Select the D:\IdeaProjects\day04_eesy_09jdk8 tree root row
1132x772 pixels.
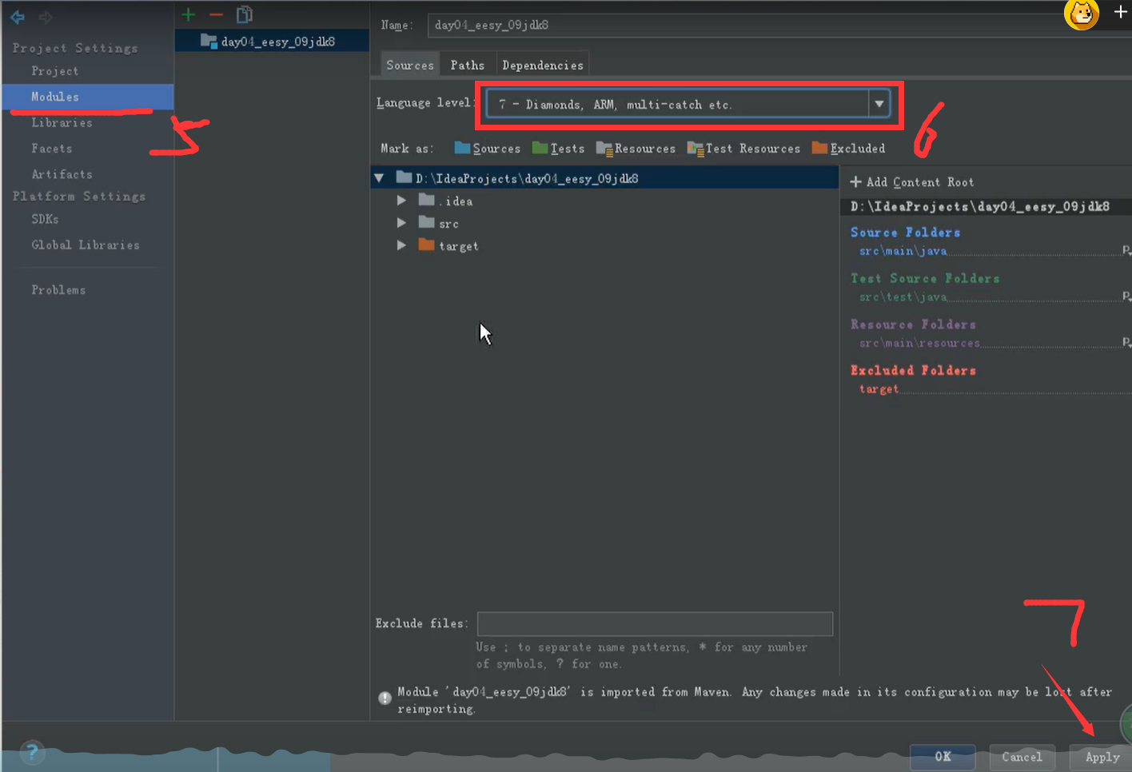(x=604, y=178)
